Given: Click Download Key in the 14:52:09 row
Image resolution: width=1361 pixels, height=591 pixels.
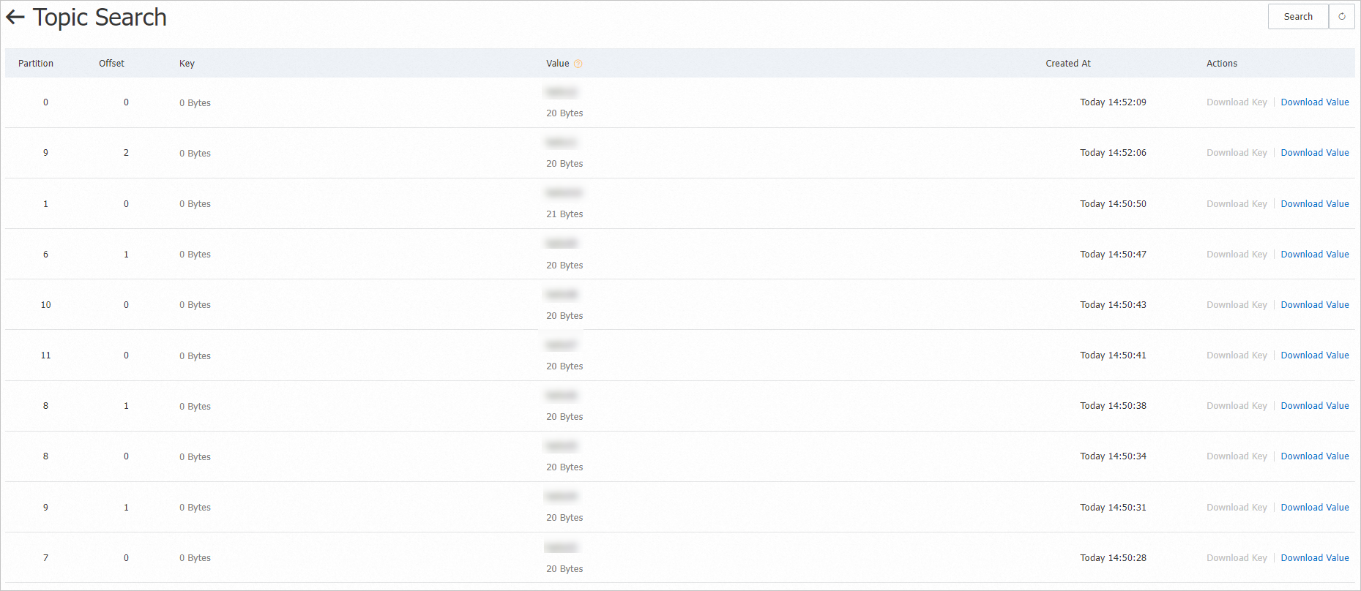Looking at the screenshot, I should [x=1237, y=102].
